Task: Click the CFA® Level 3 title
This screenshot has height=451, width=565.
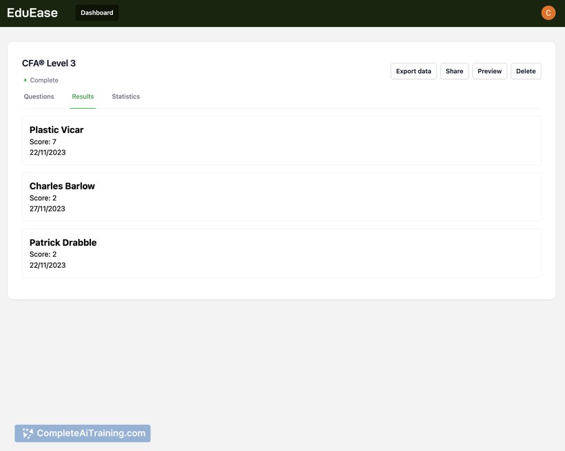Action: pyautogui.click(x=49, y=63)
